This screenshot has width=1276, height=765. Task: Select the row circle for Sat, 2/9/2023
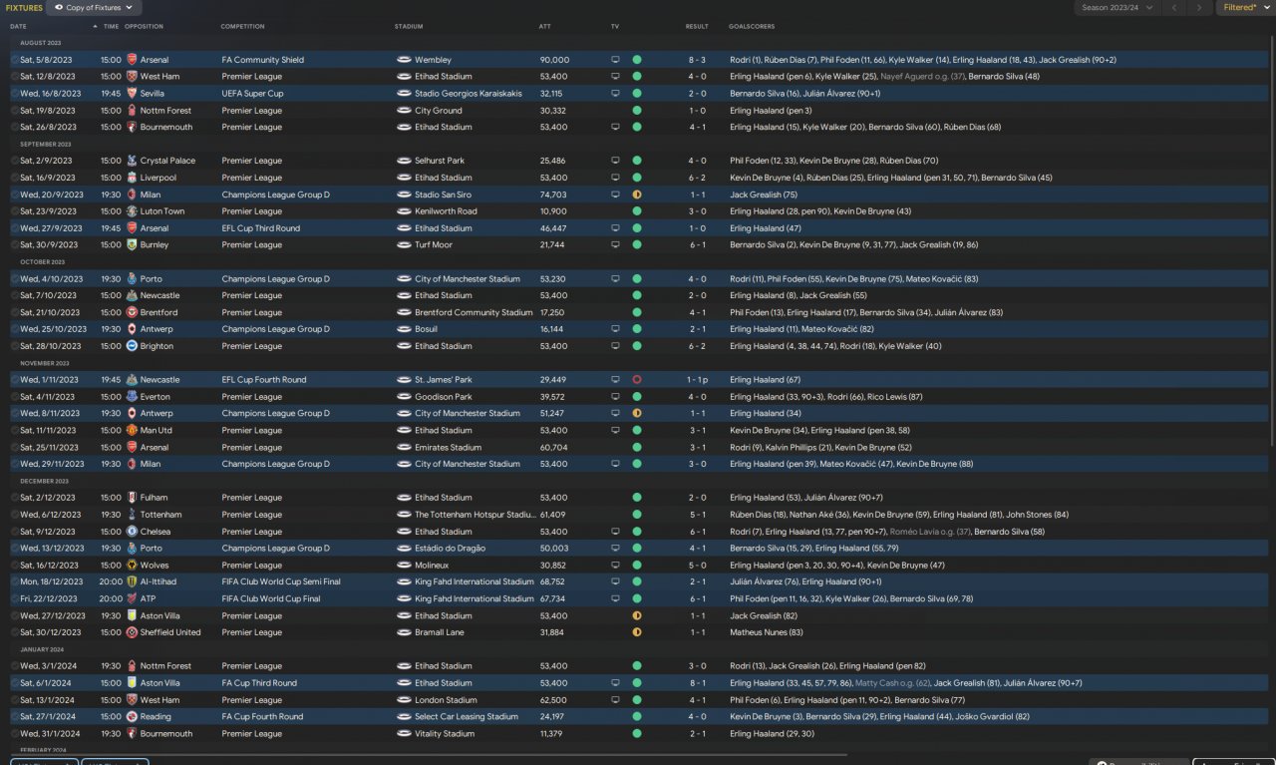[15, 161]
